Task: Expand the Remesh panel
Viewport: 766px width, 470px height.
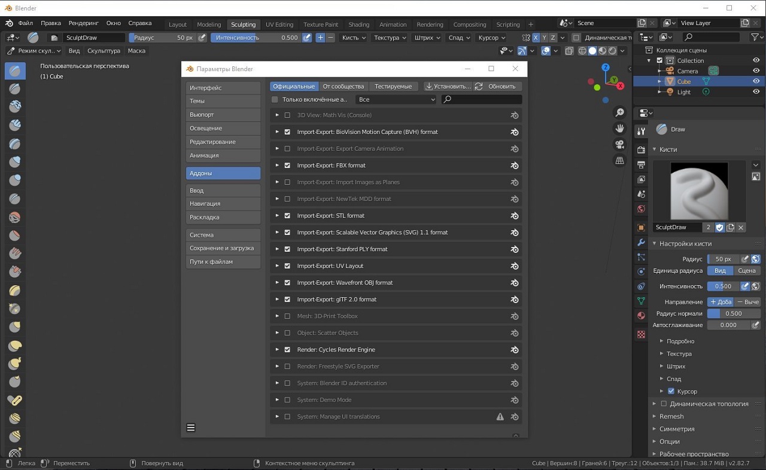Action: click(x=671, y=416)
